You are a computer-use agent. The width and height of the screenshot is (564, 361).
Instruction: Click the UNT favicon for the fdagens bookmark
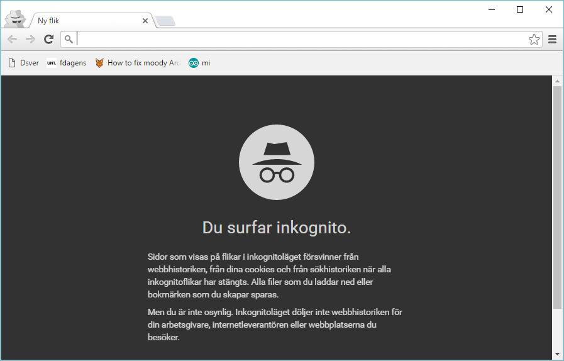tap(52, 63)
